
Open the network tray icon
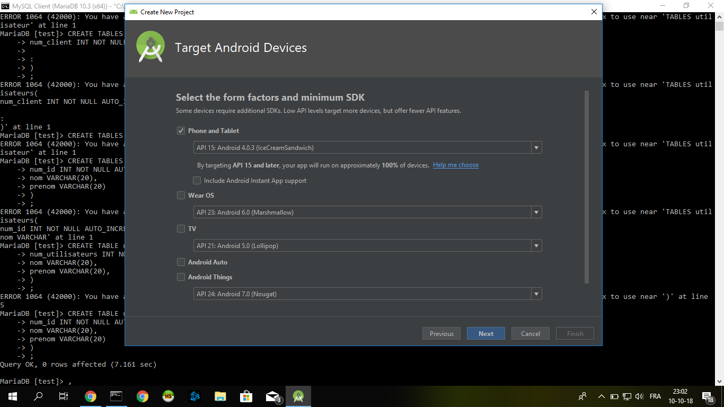coord(627,396)
